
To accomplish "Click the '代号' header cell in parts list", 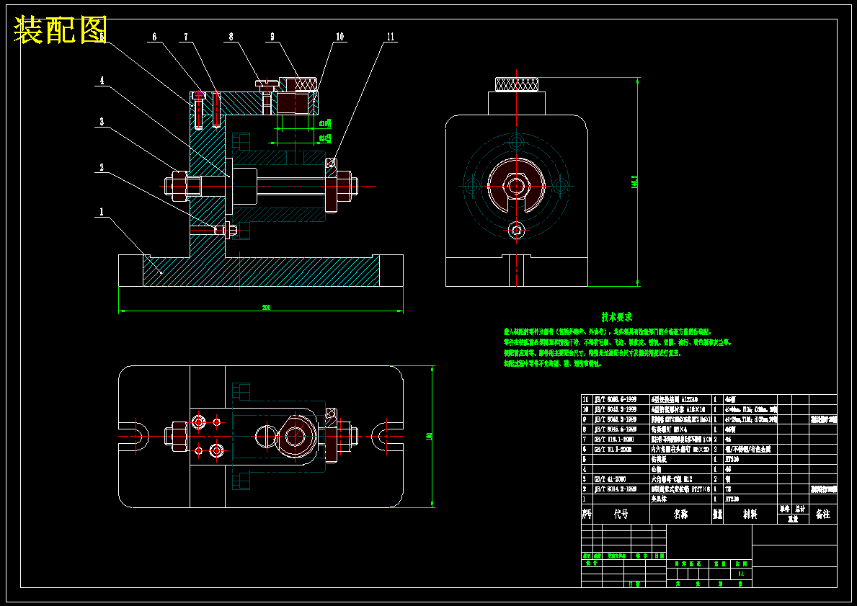I will pos(621,514).
